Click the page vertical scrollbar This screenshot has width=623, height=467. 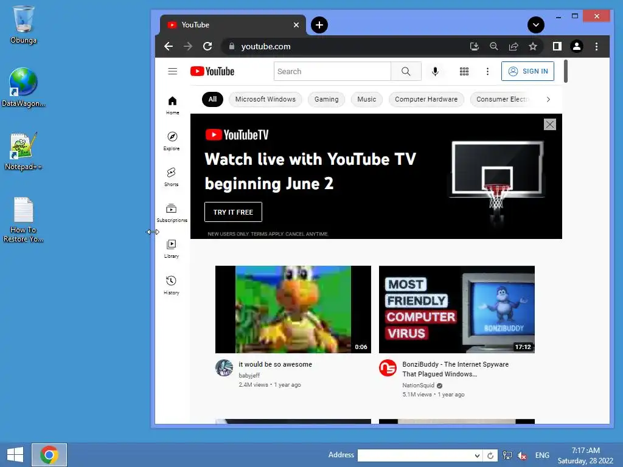coord(565,72)
